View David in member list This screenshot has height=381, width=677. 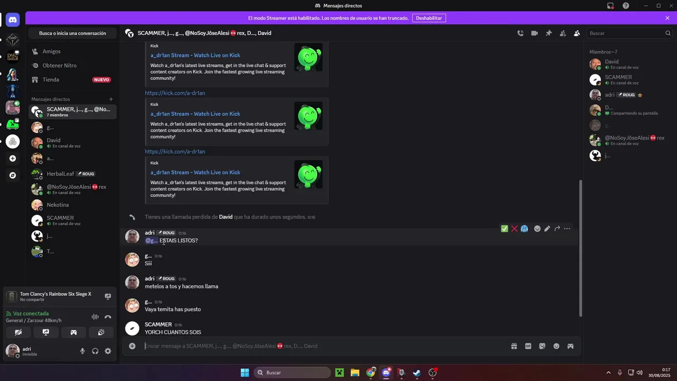pyautogui.click(x=627, y=64)
